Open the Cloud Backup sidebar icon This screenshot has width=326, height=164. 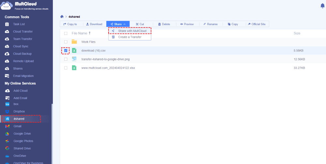[x=7, y=53]
